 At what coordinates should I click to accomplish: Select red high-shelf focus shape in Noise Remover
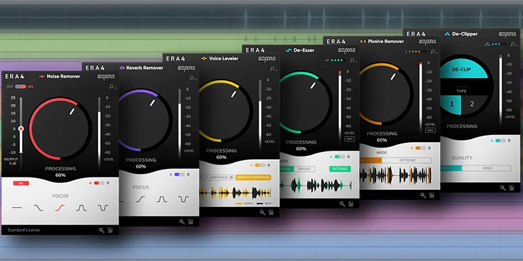[x=60, y=207]
